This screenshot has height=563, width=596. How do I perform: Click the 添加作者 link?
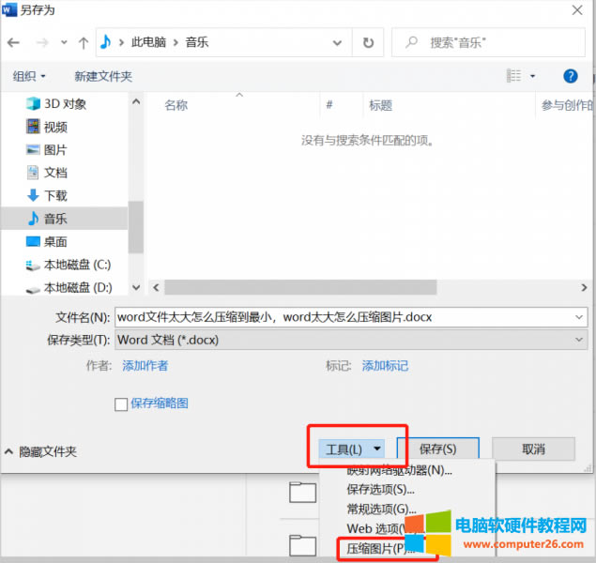pos(145,366)
